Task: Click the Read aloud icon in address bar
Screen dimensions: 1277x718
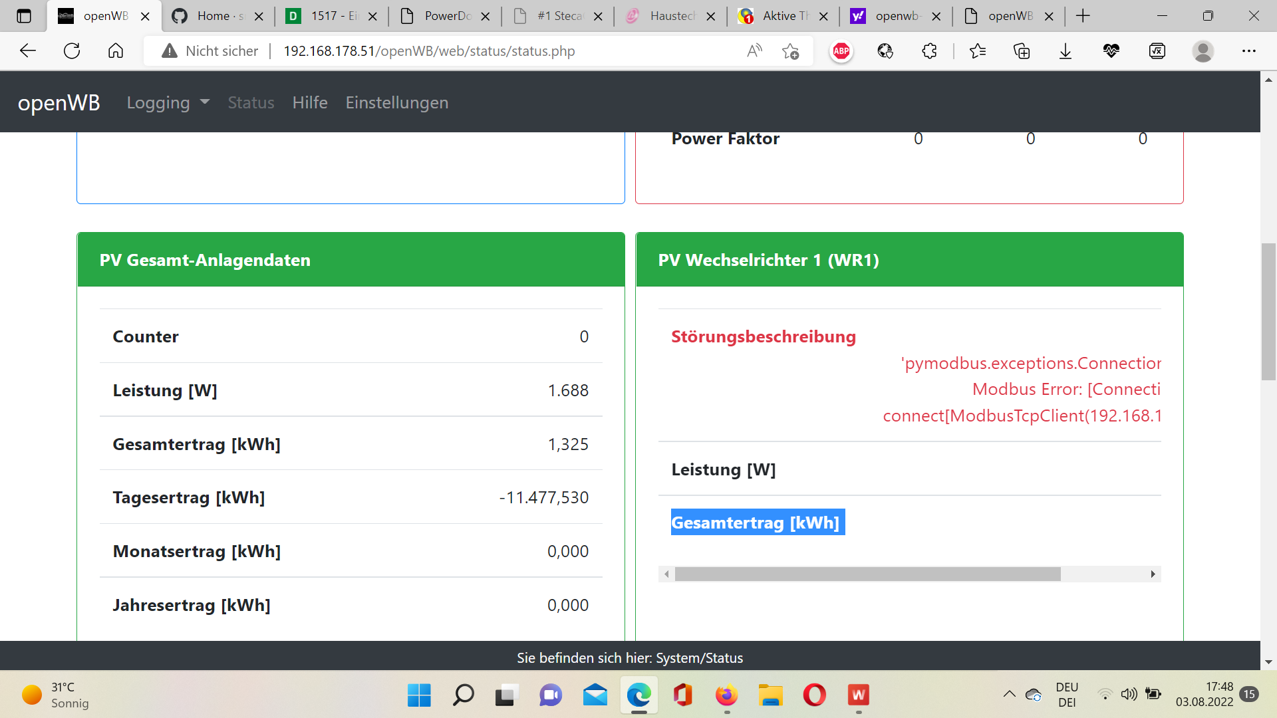Action: point(754,51)
